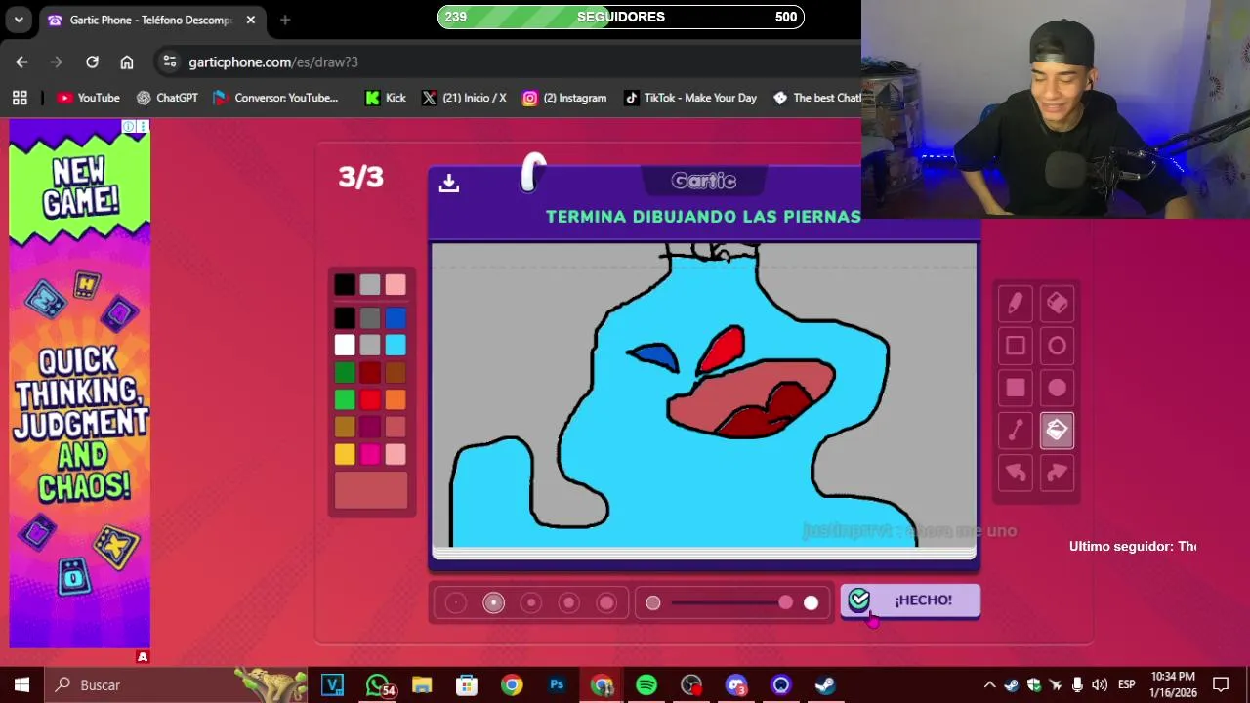Screen dimensions: 1250x703
Task: Select the fourth brush size
Action: [x=569, y=603]
